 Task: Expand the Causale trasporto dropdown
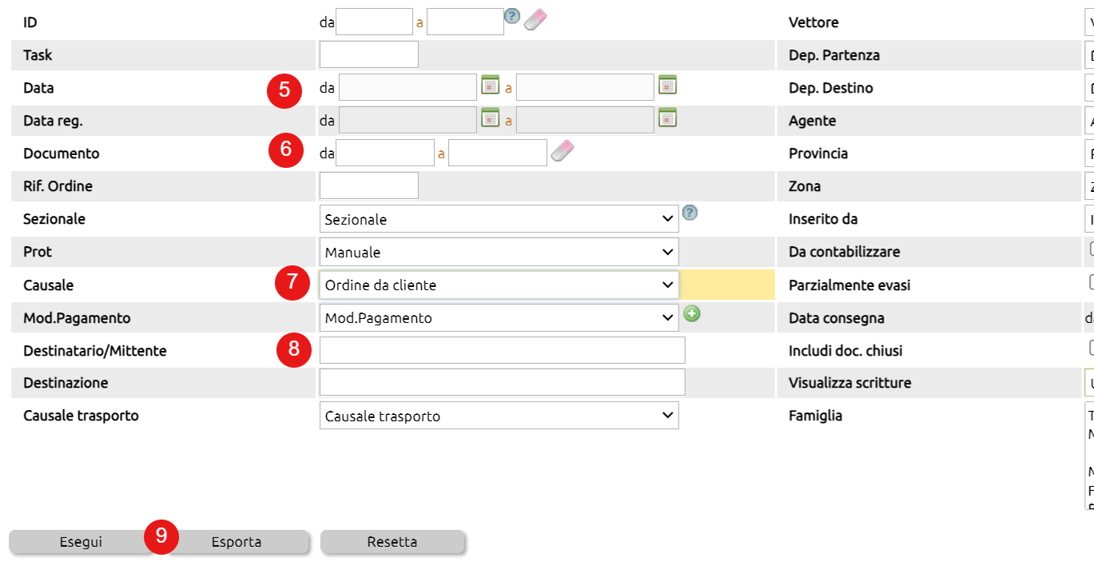499,416
